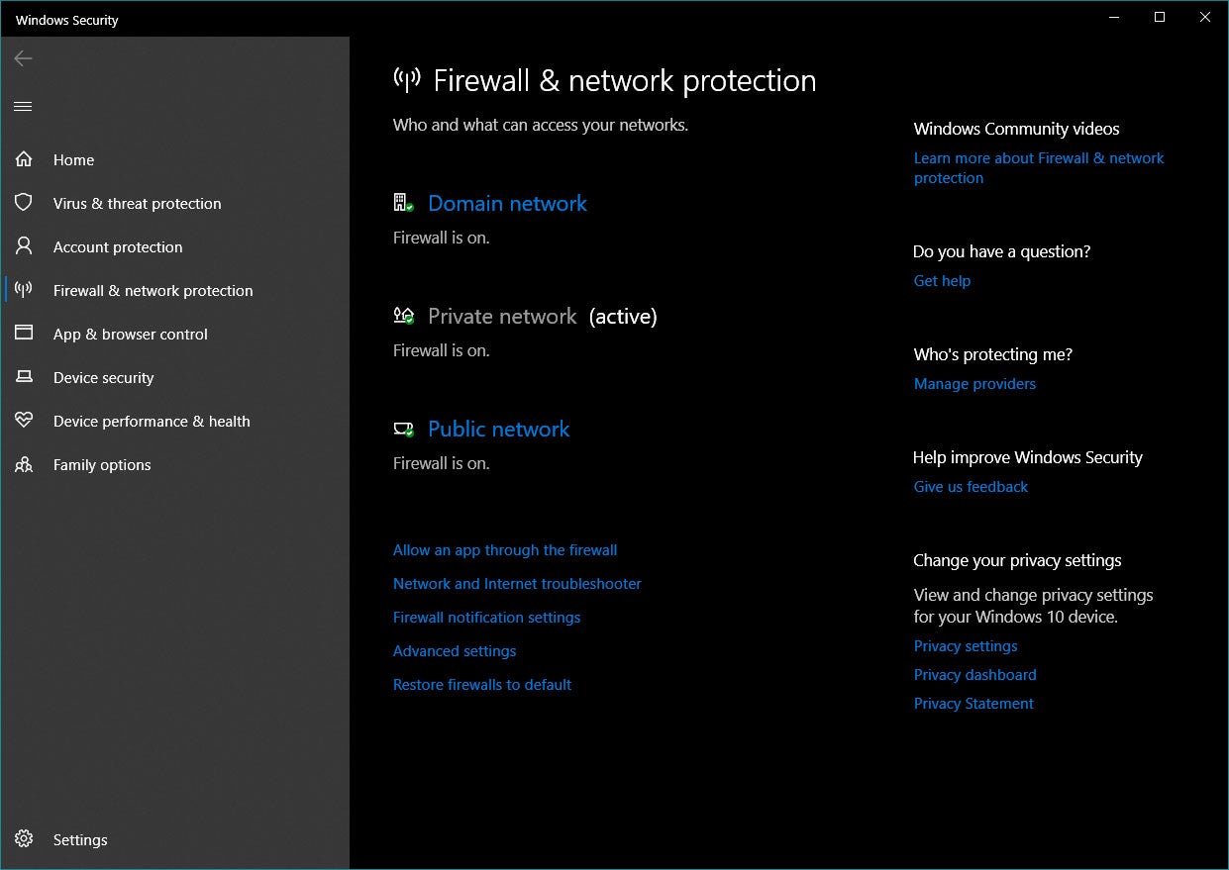Click the App & browser control window icon
The height and width of the screenshot is (870, 1229).
pyautogui.click(x=24, y=334)
